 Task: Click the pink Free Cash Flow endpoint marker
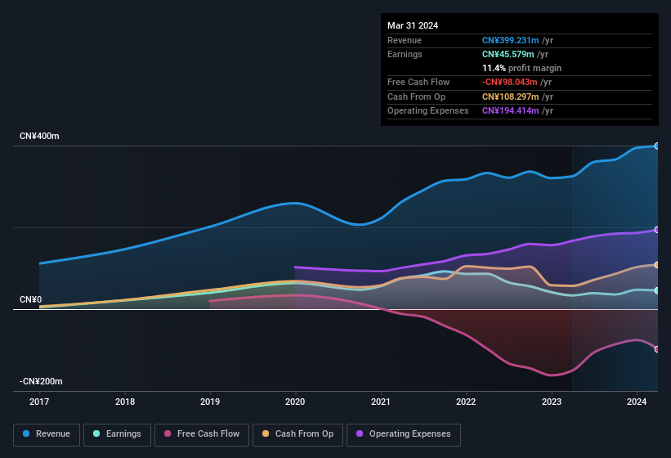656,349
